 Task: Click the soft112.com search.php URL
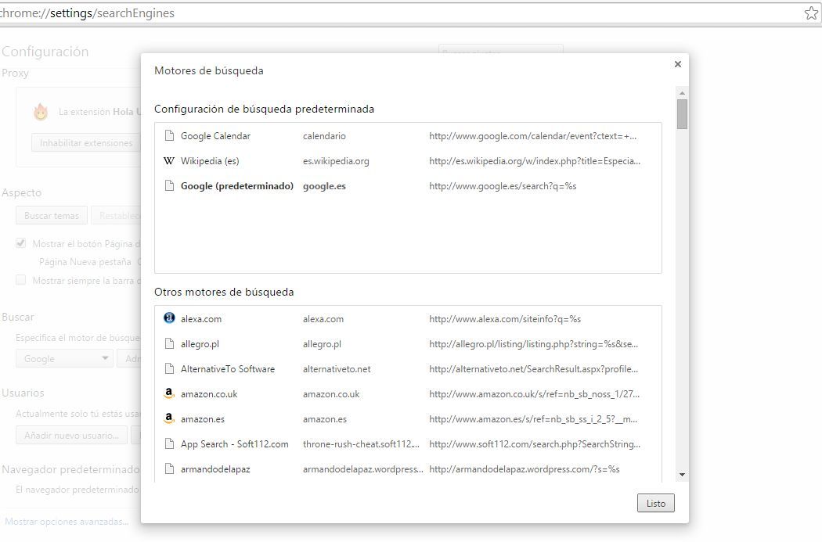pyautogui.click(x=535, y=444)
